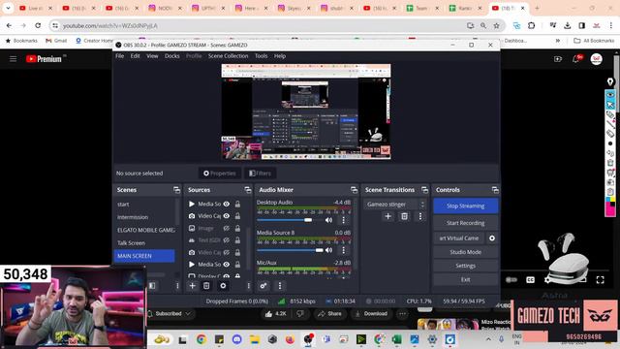Expand bookmarks bar overflow chevron

[558, 41]
